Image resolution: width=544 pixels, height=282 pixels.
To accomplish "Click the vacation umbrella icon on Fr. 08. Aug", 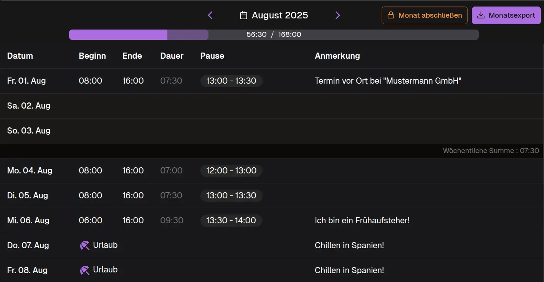I will (x=84, y=270).
